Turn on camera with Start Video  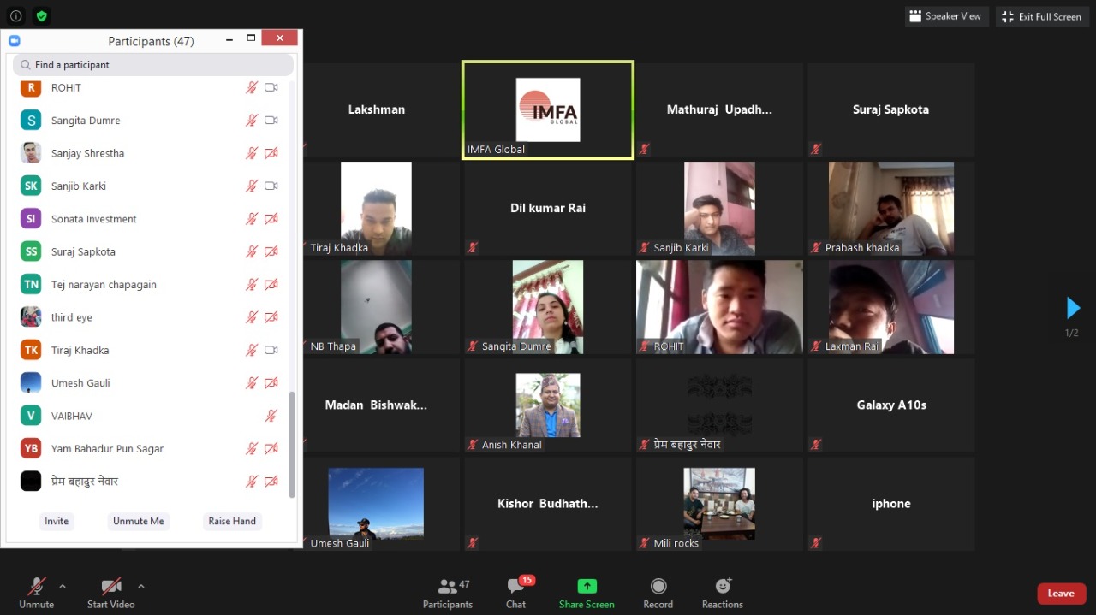coord(110,594)
